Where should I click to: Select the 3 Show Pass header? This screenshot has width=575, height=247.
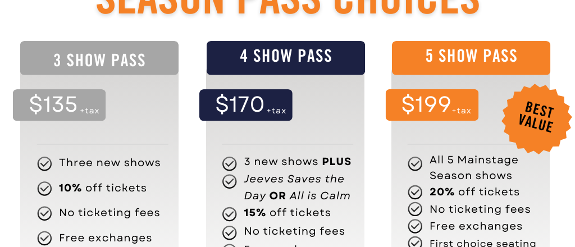[99, 58]
